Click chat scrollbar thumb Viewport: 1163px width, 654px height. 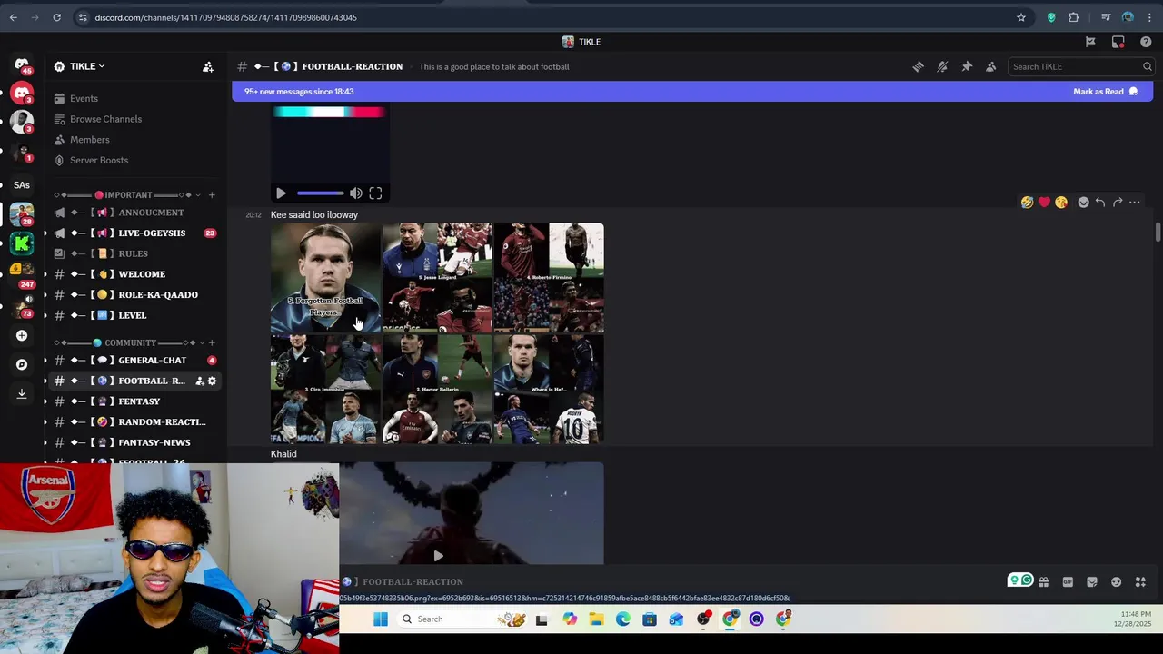(x=1158, y=232)
